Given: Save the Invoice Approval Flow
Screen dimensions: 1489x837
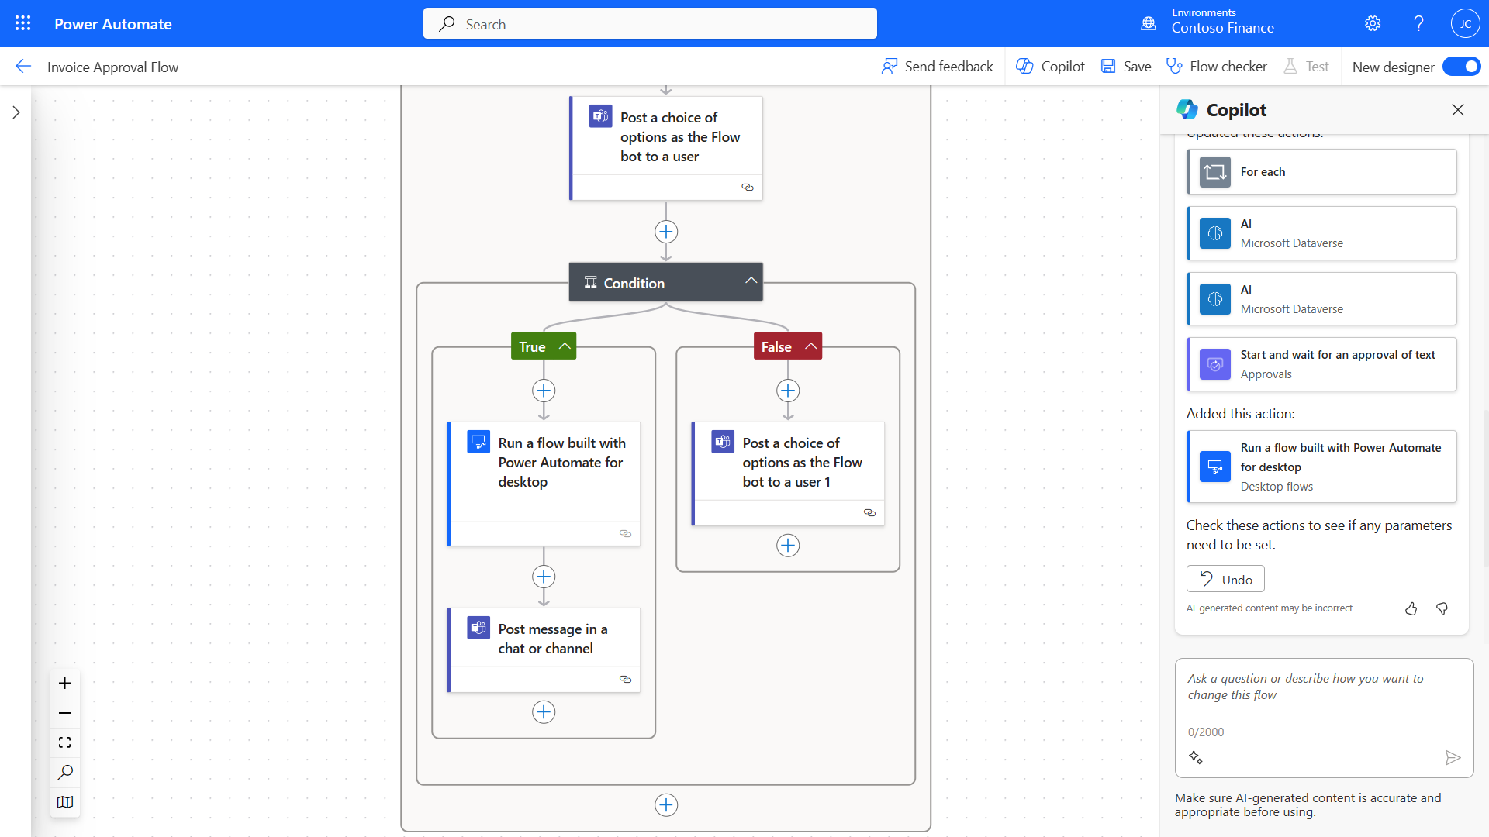Looking at the screenshot, I should (1125, 66).
